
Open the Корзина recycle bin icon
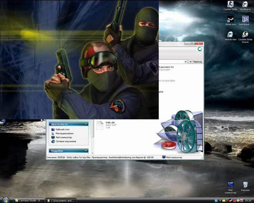[245, 186]
